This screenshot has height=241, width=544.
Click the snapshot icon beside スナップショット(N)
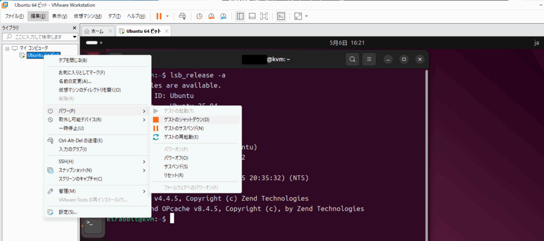coord(50,170)
